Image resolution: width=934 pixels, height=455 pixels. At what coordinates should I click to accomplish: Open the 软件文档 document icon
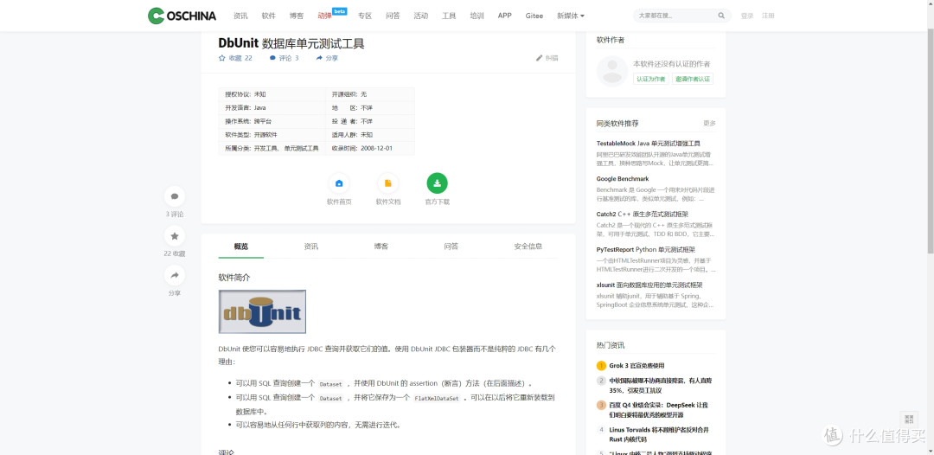387,183
